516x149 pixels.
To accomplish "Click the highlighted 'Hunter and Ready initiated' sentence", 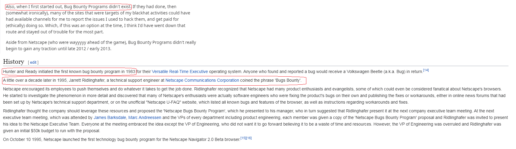I will pos(69,71).
